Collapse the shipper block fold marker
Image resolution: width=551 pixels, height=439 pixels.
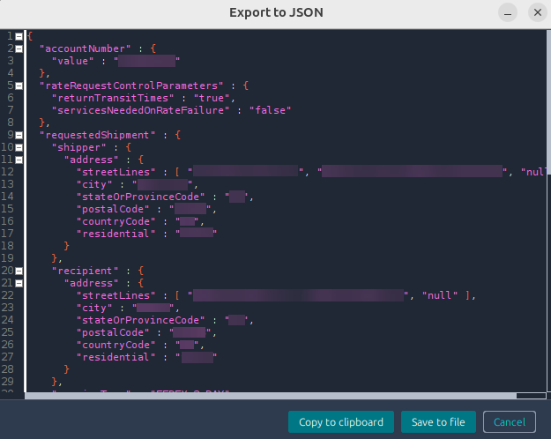tap(19, 147)
